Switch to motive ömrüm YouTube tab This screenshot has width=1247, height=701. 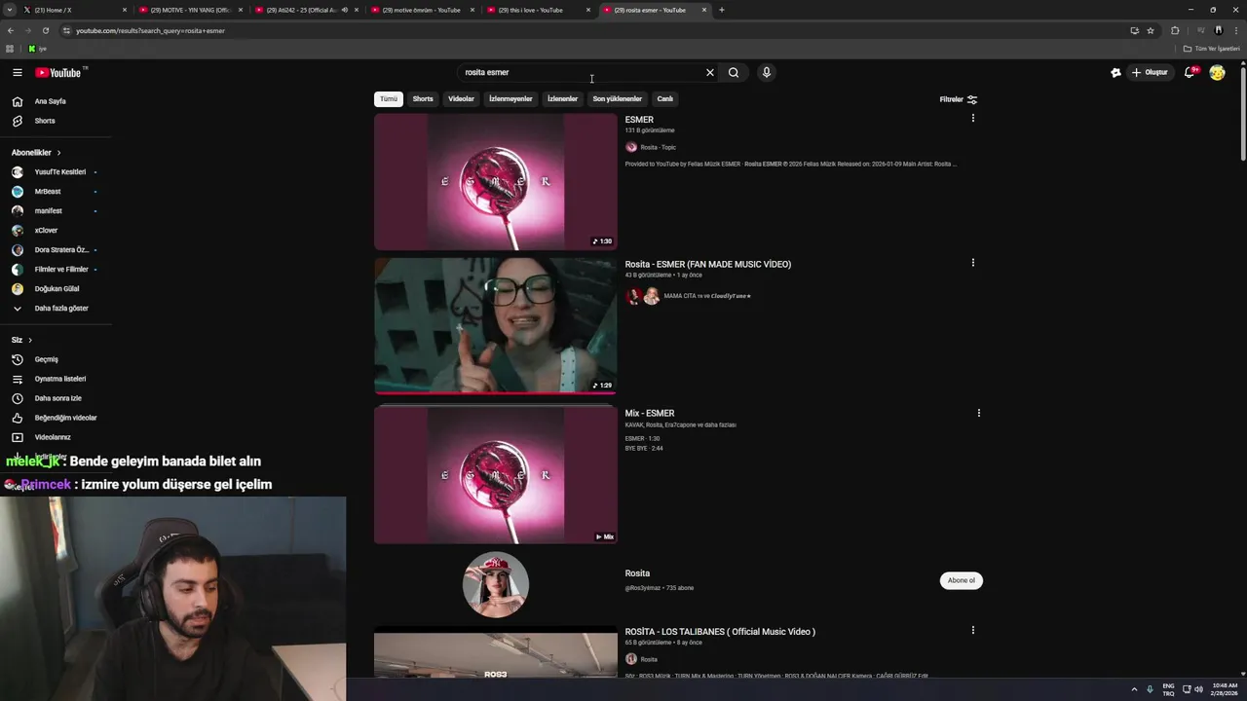[x=422, y=10]
